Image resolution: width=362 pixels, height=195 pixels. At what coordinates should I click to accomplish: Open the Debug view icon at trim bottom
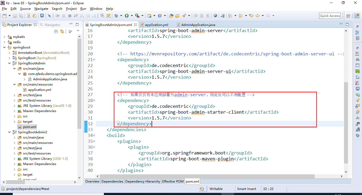[358, 135]
